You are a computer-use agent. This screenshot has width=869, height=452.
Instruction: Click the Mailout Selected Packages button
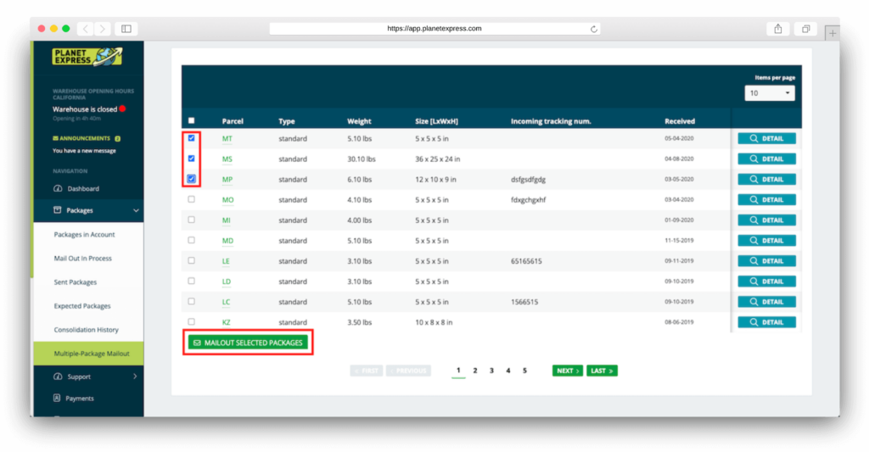click(248, 343)
